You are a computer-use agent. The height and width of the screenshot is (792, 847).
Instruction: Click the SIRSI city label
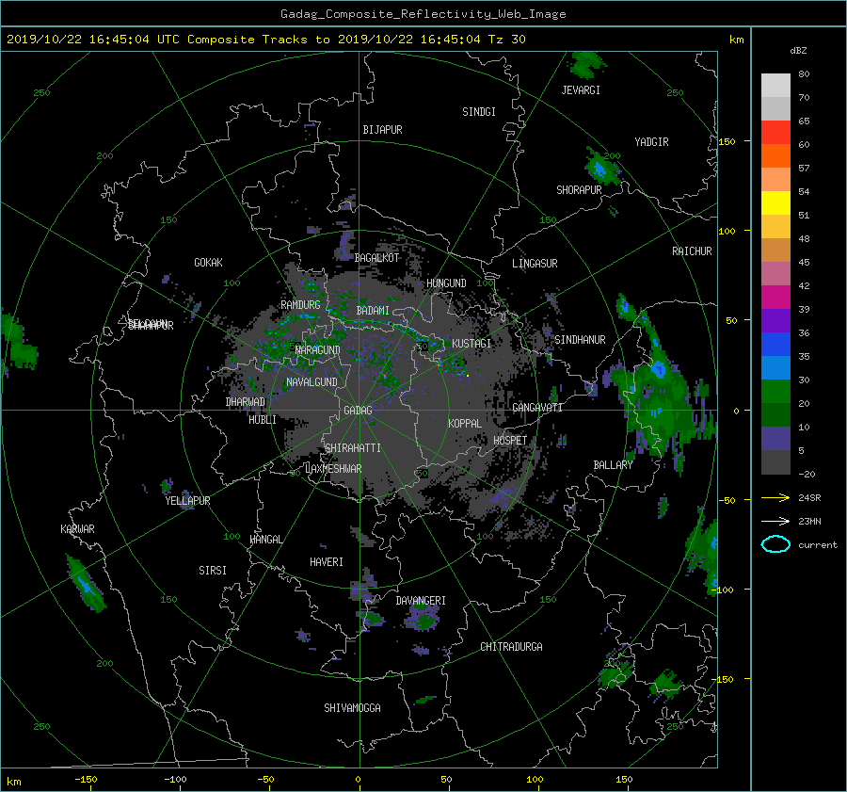click(213, 571)
